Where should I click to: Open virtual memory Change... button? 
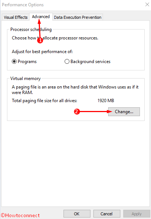tap(124, 112)
